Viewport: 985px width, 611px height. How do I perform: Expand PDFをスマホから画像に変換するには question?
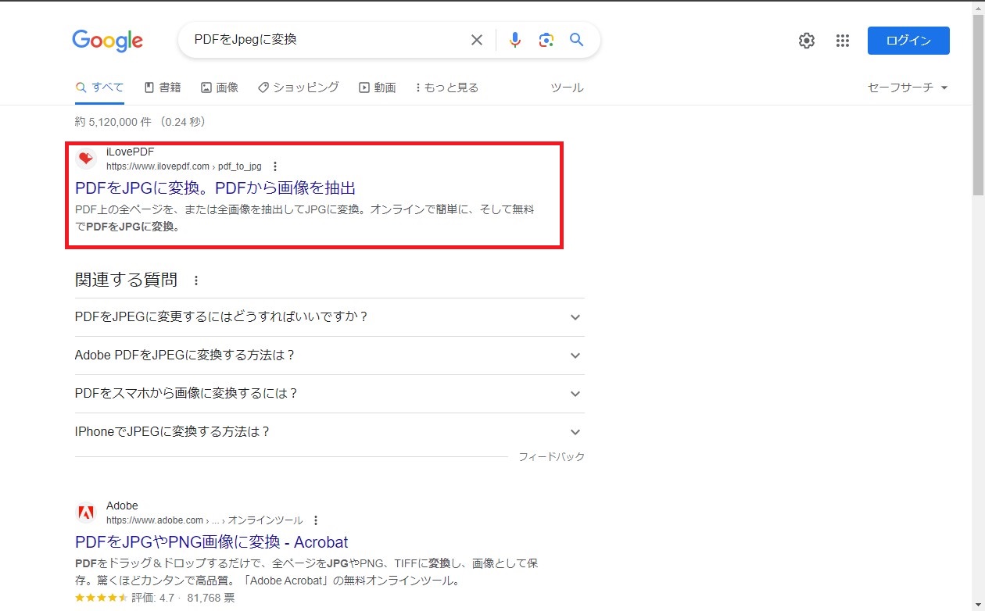(x=329, y=394)
